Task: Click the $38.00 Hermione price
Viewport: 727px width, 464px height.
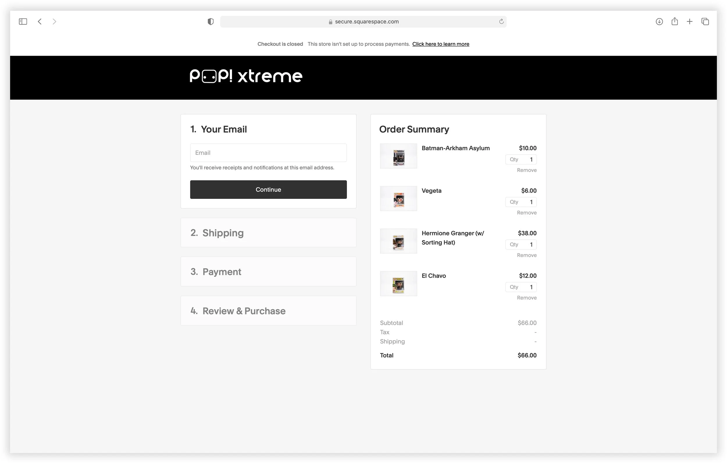Action: [x=527, y=233]
